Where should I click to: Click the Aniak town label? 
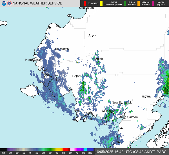pyautogui.click(x=99, y=59)
